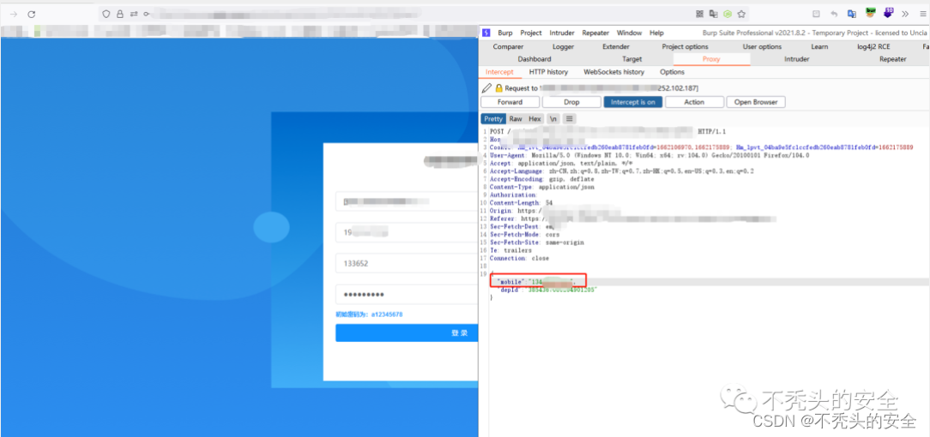This screenshot has height=437, width=930.
Task: Click the site permissions icon in the address bar
Action: pyautogui.click(x=134, y=14)
